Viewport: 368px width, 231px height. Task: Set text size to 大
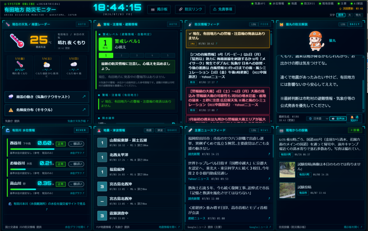point(349,15)
